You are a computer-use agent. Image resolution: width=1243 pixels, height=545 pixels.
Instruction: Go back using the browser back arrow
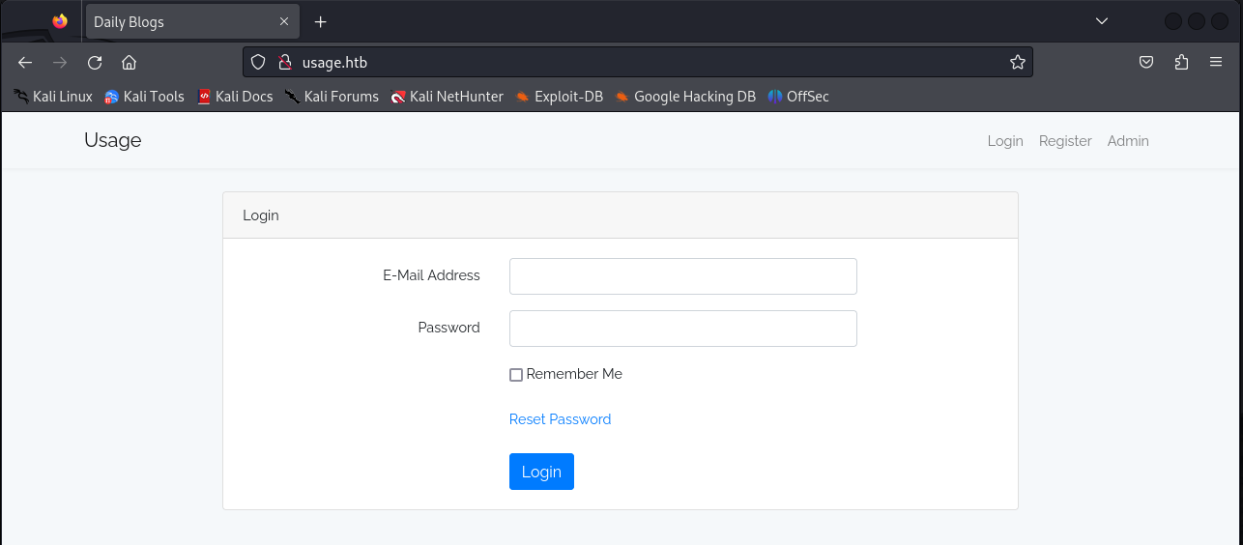pyautogui.click(x=25, y=63)
